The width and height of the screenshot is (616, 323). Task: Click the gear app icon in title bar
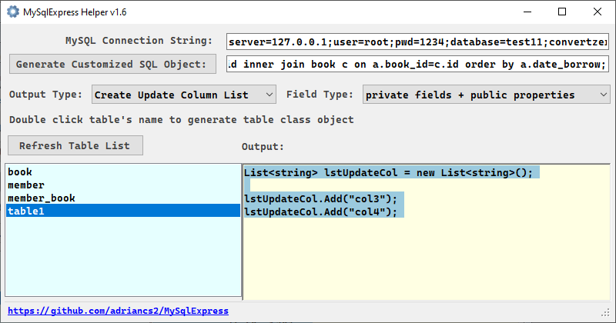(x=13, y=12)
